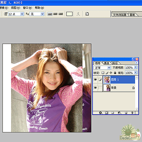
Task: Click lock position move icon
Action: coord(111,73)
